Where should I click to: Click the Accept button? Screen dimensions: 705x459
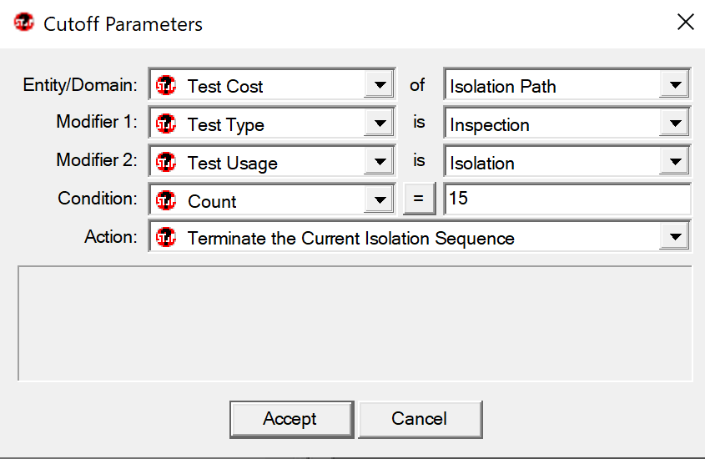(291, 419)
